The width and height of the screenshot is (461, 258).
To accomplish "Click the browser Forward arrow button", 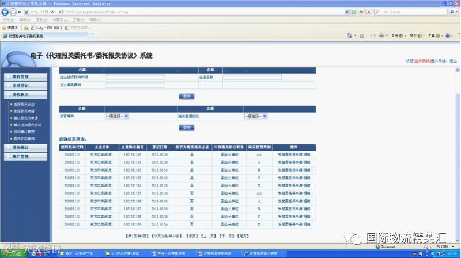I will pos(13,12).
